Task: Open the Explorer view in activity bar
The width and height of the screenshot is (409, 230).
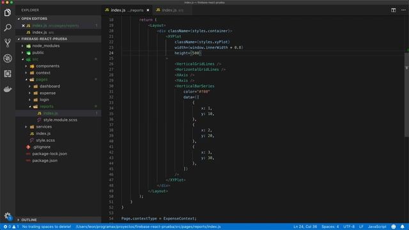Action: click(8, 12)
